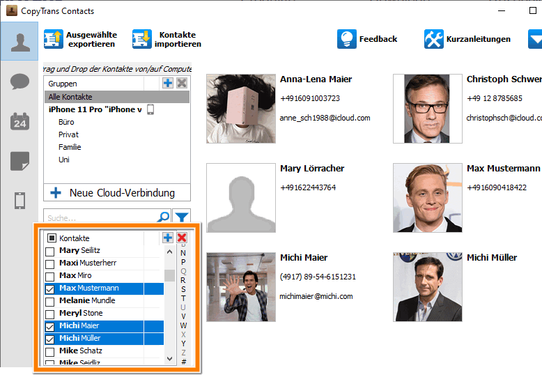Click Ausgewählte exportieren button label
The image size is (542, 377).
(x=91, y=39)
